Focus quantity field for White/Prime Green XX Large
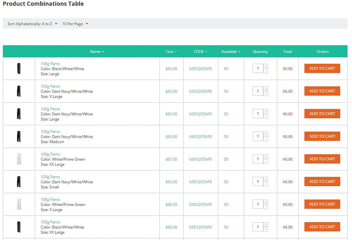Image resolution: width=352 pixels, height=240 pixels. 258,159
